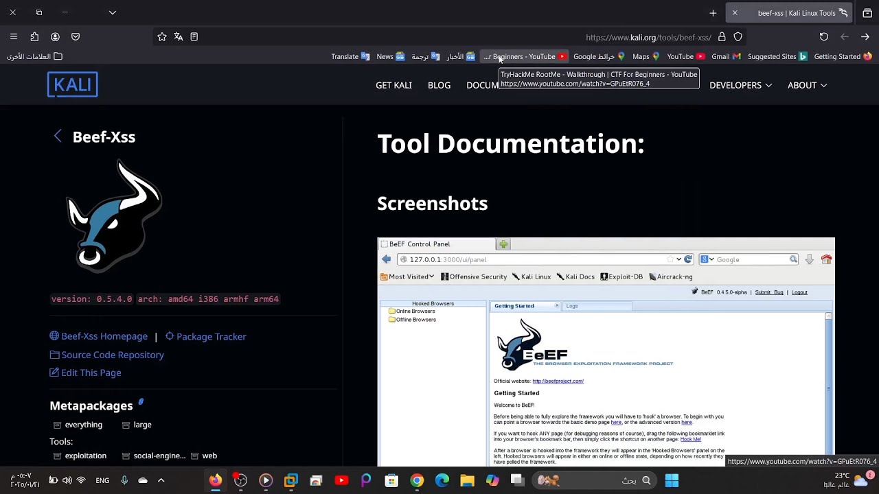Viewport: 879px width, 494px height.
Task: Click the KALI logo
Action: pos(72,84)
